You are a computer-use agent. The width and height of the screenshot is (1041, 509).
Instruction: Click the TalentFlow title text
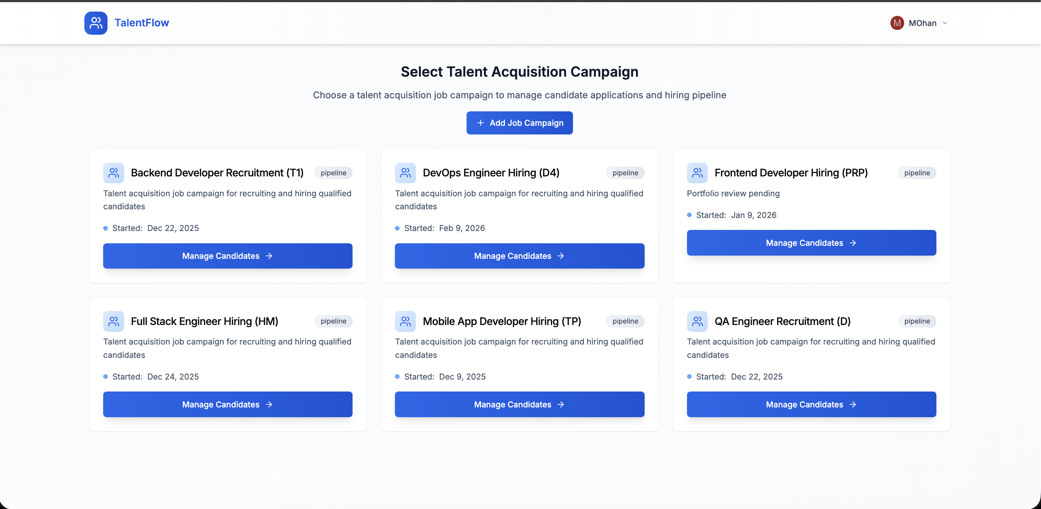coord(142,23)
